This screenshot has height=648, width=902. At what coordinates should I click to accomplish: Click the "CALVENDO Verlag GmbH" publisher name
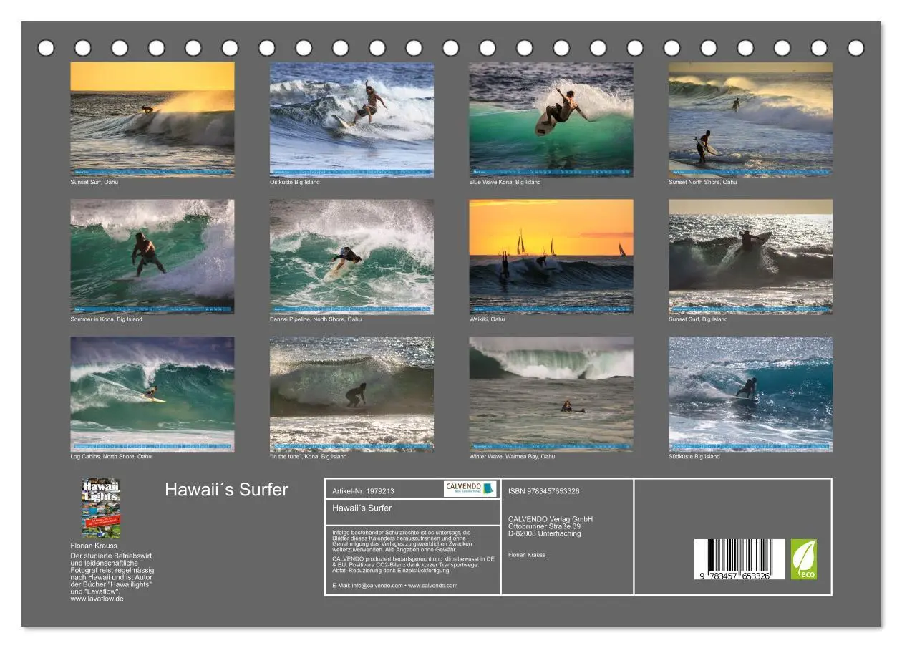pos(551,519)
